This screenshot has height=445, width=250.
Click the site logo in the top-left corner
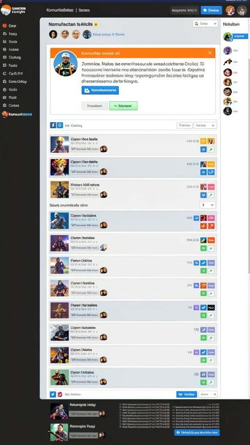click(x=6, y=10)
